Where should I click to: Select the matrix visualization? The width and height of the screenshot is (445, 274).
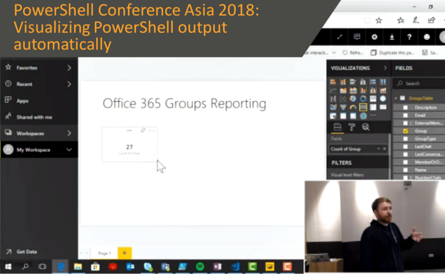click(353, 116)
